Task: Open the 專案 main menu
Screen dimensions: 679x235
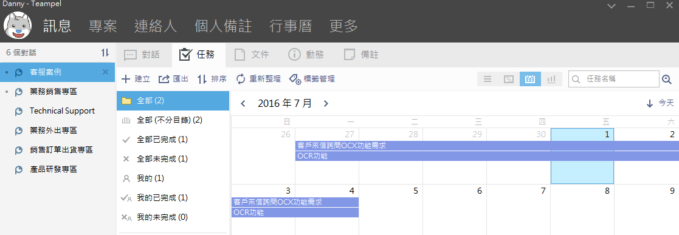Action: click(103, 26)
